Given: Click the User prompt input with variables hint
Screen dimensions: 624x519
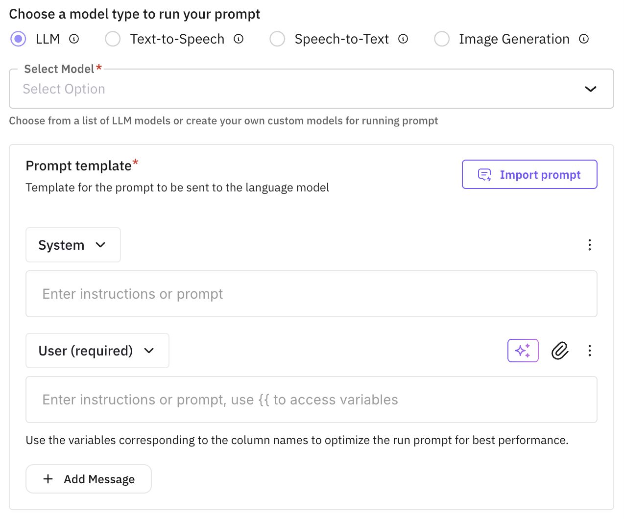Looking at the screenshot, I should tap(311, 400).
